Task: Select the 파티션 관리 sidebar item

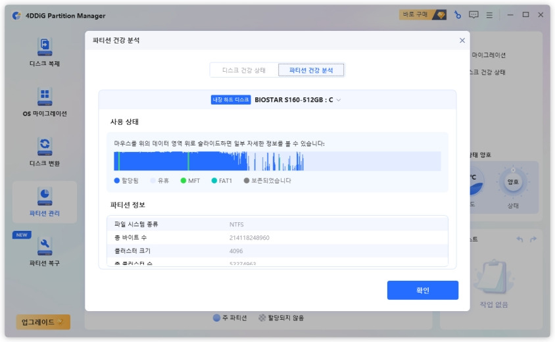Action: pos(45,202)
